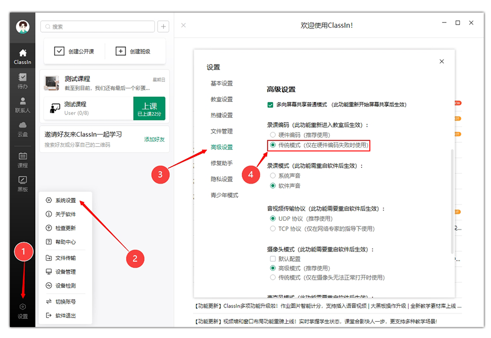Choose 软件退出 menu entry text
Image resolution: width=491 pixels, height=338 pixels.
tap(66, 315)
